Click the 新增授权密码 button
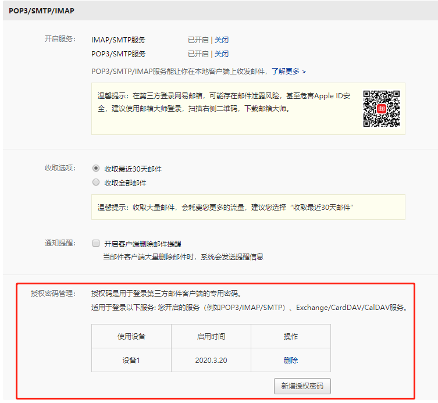 [x=302, y=386]
